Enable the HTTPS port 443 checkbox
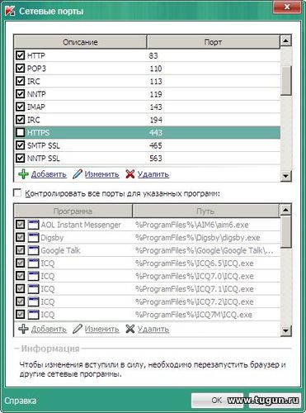The image size is (306, 413). (x=20, y=132)
